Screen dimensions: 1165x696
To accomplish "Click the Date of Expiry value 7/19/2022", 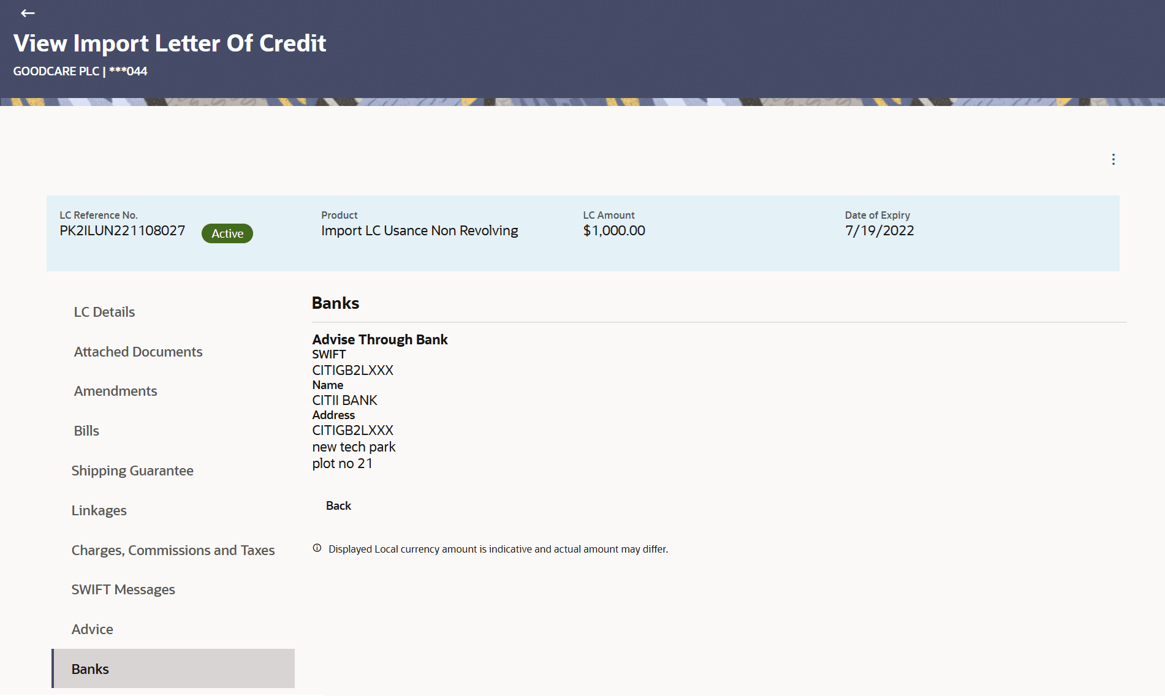I will (x=879, y=230).
